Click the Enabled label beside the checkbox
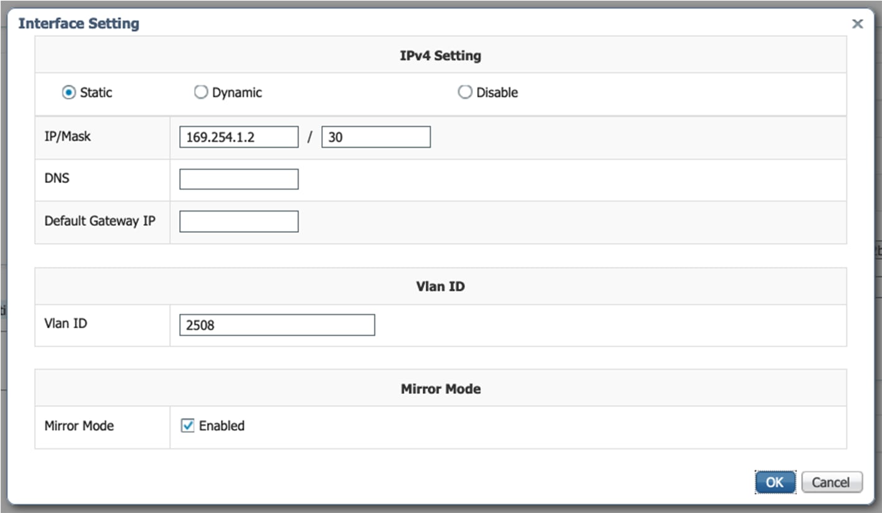The height and width of the screenshot is (513, 882). click(x=221, y=426)
